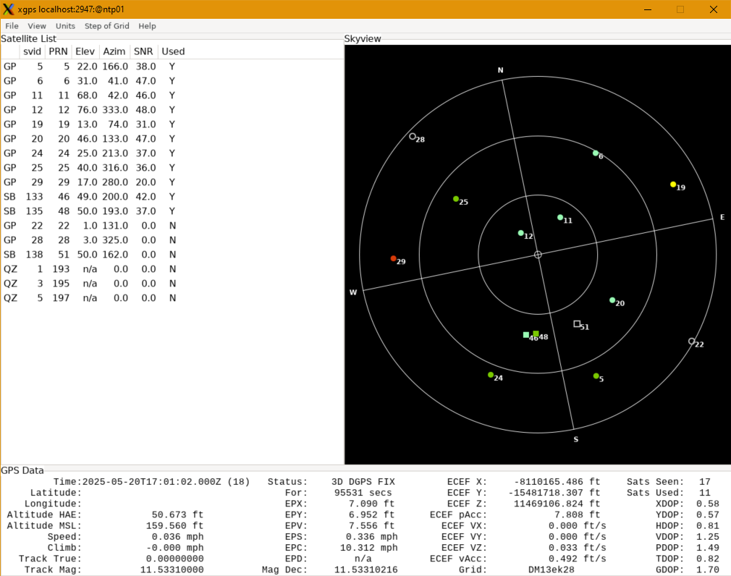Click satellite 24 marker in Skyview
The height and width of the screenshot is (576, 731).
point(491,375)
